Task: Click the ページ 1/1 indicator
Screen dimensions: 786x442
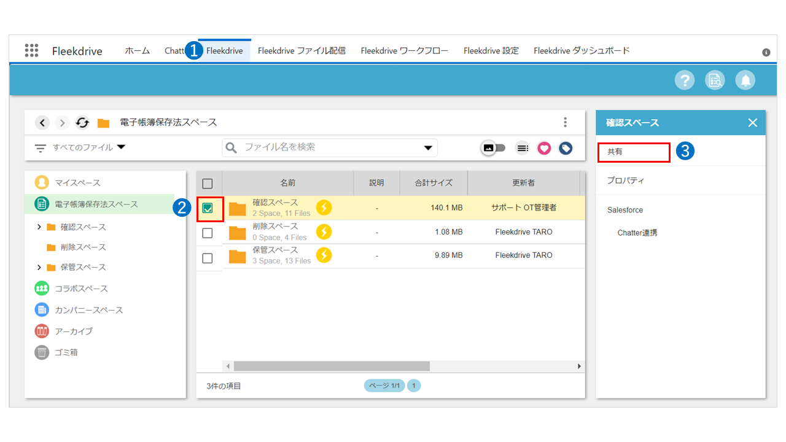Action: [384, 386]
